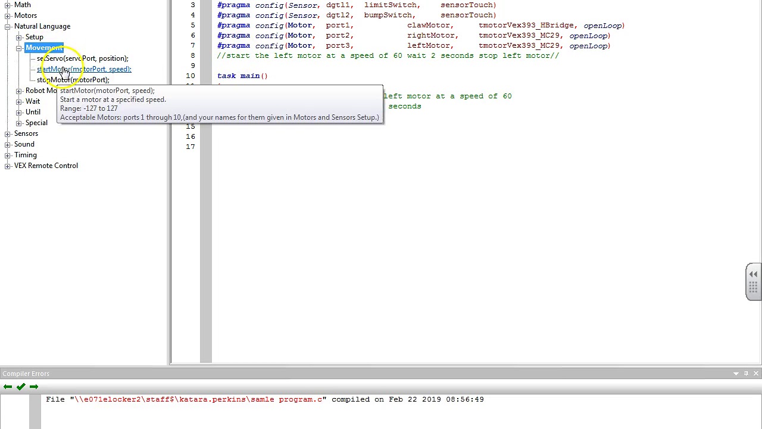This screenshot has height=429, width=762.
Task: Click the leftMotor pragma config line
Action: [x=414, y=45]
